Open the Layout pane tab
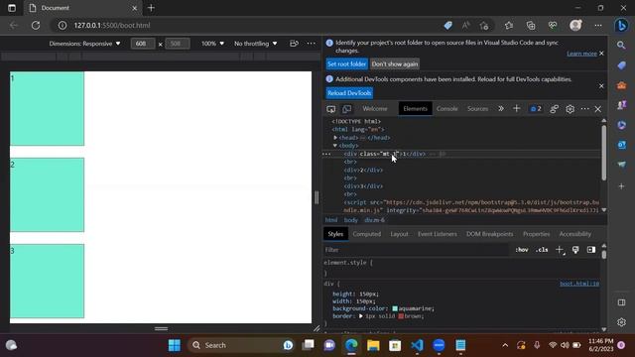Viewport: 635px width, 357px height. point(399,234)
